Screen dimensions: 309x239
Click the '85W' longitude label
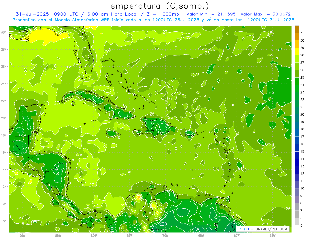(58, 236)
